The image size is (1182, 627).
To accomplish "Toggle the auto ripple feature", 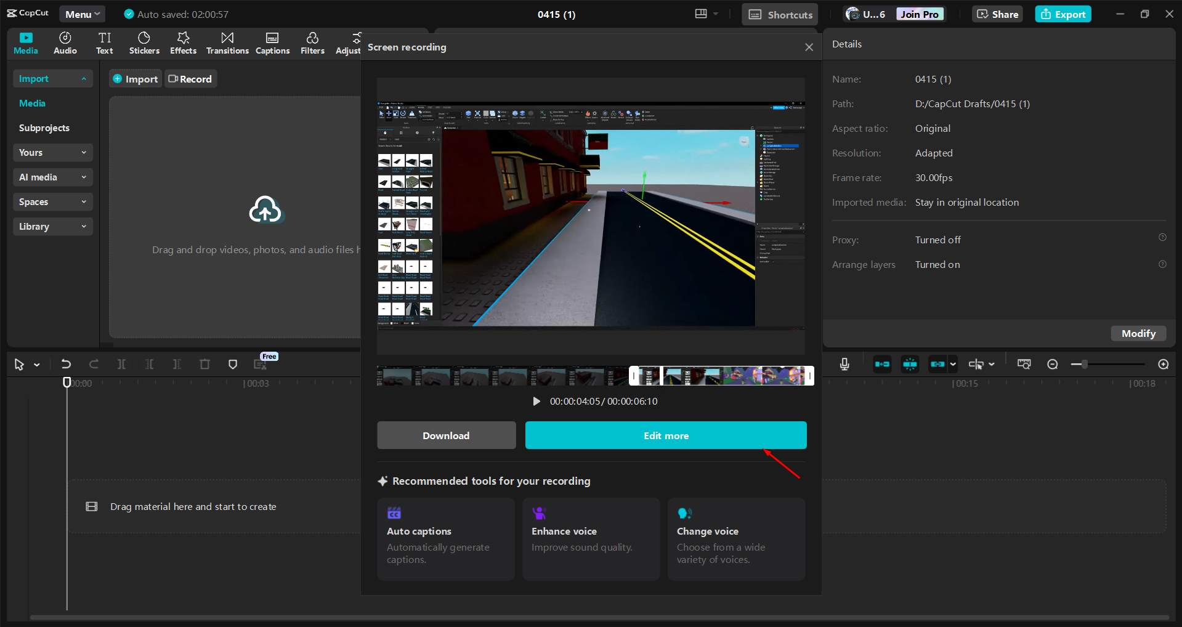I will 882,364.
